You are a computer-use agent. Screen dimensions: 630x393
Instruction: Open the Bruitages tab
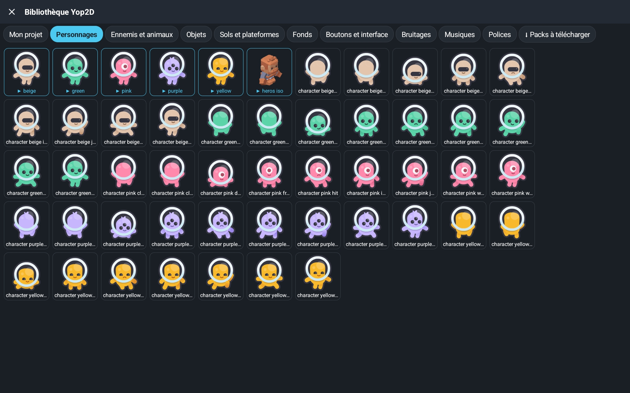(416, 34)
